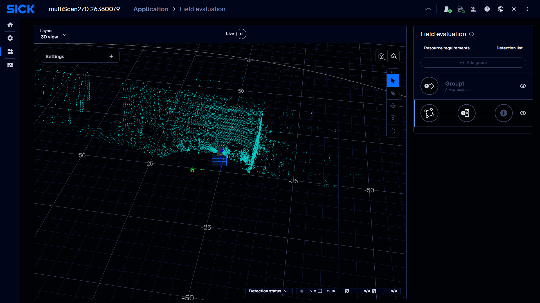
Task: Open Resource requirements tab
Action: coord(447,48)
